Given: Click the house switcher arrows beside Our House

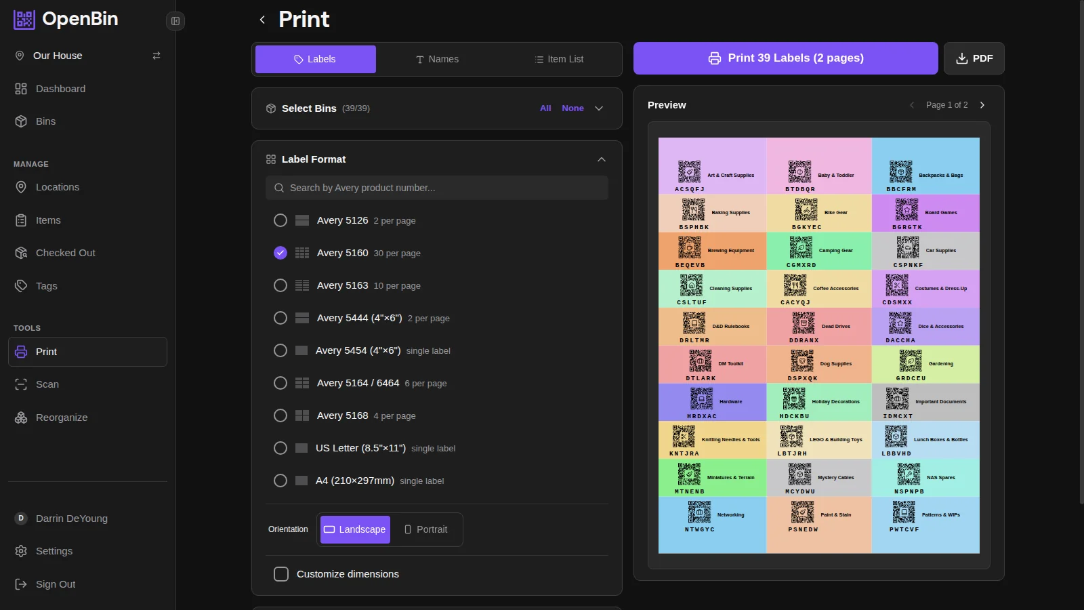Looking at the screenshot, I should point(157,56).
